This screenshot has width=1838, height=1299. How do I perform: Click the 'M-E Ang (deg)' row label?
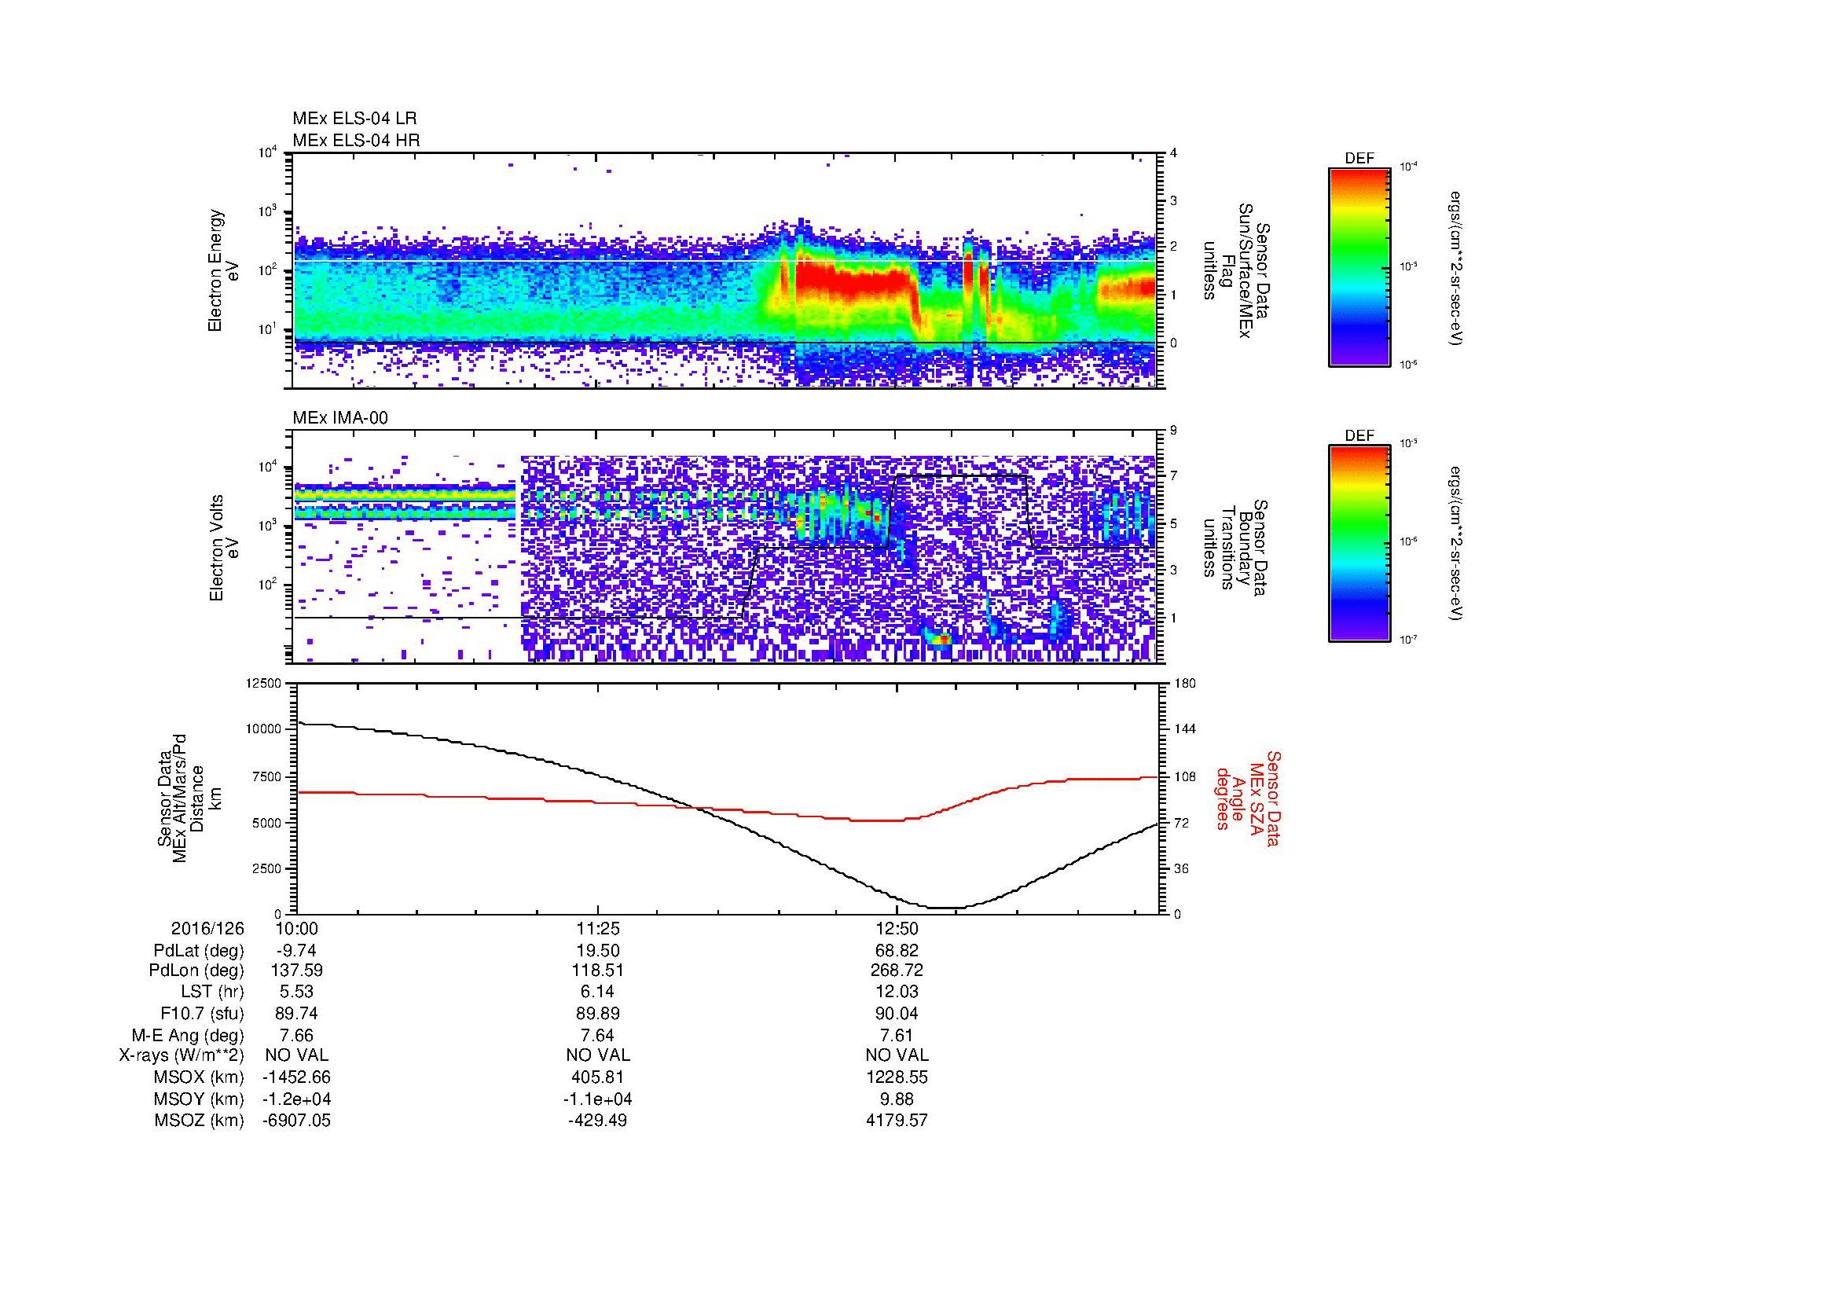tap(188, 1035)
